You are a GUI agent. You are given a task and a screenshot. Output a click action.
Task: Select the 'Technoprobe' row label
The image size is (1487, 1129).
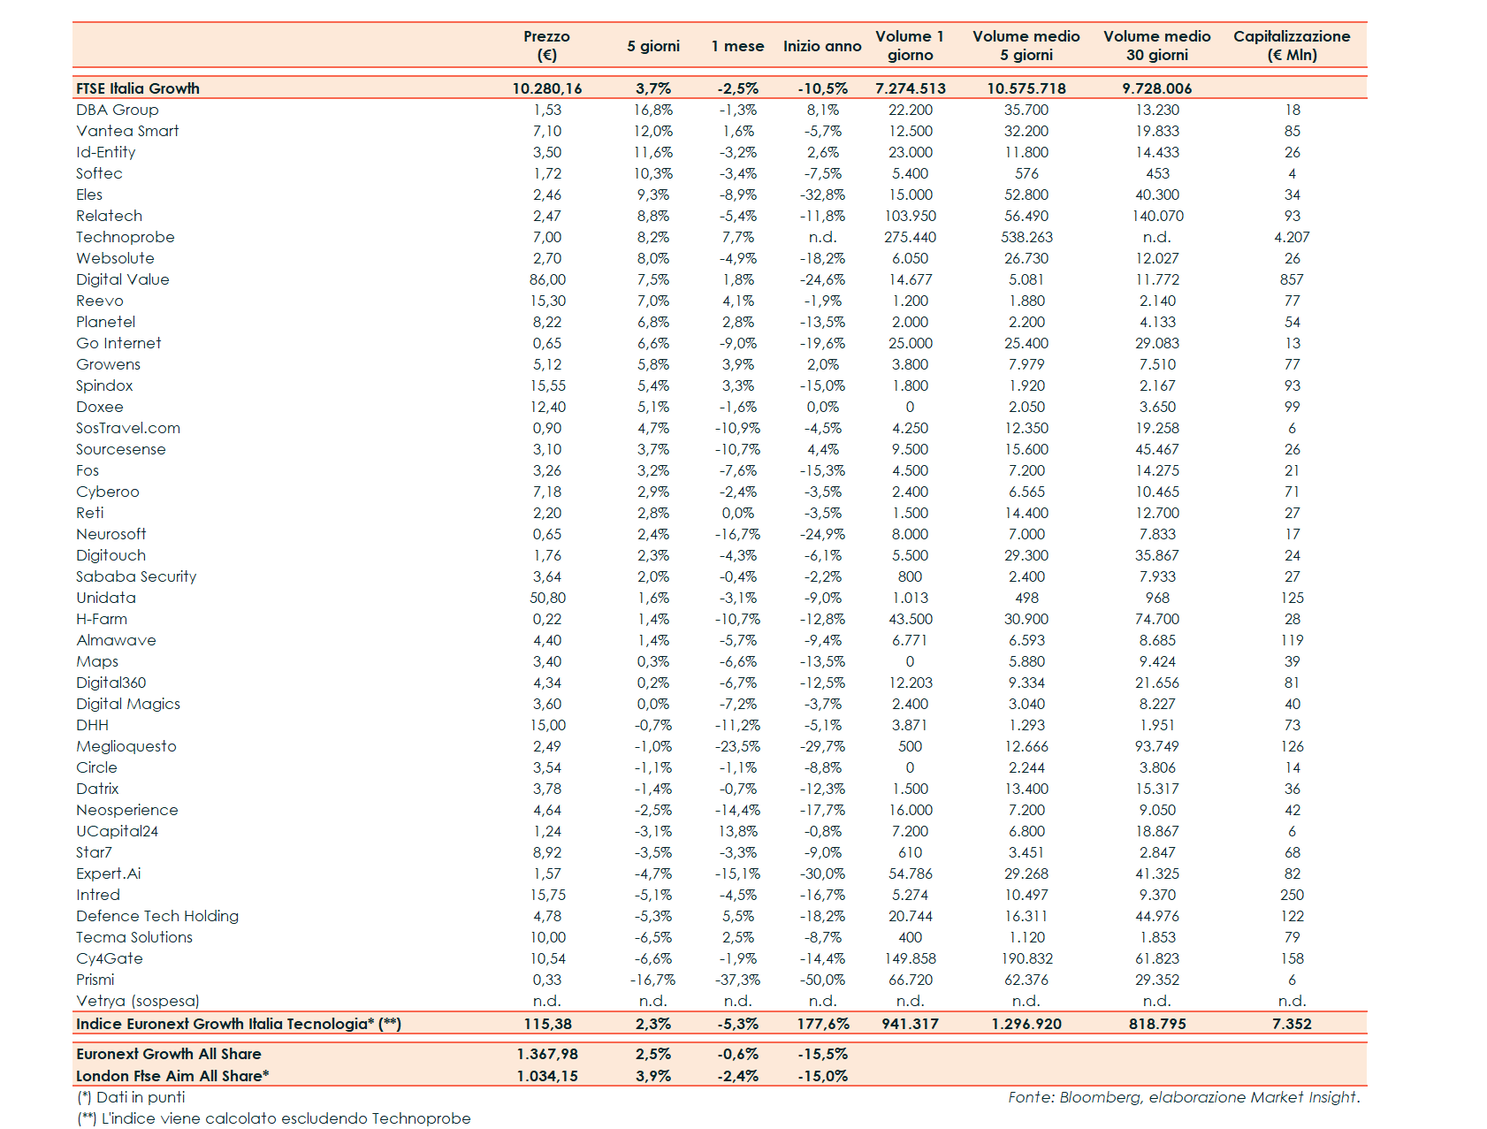pos(126,237)
